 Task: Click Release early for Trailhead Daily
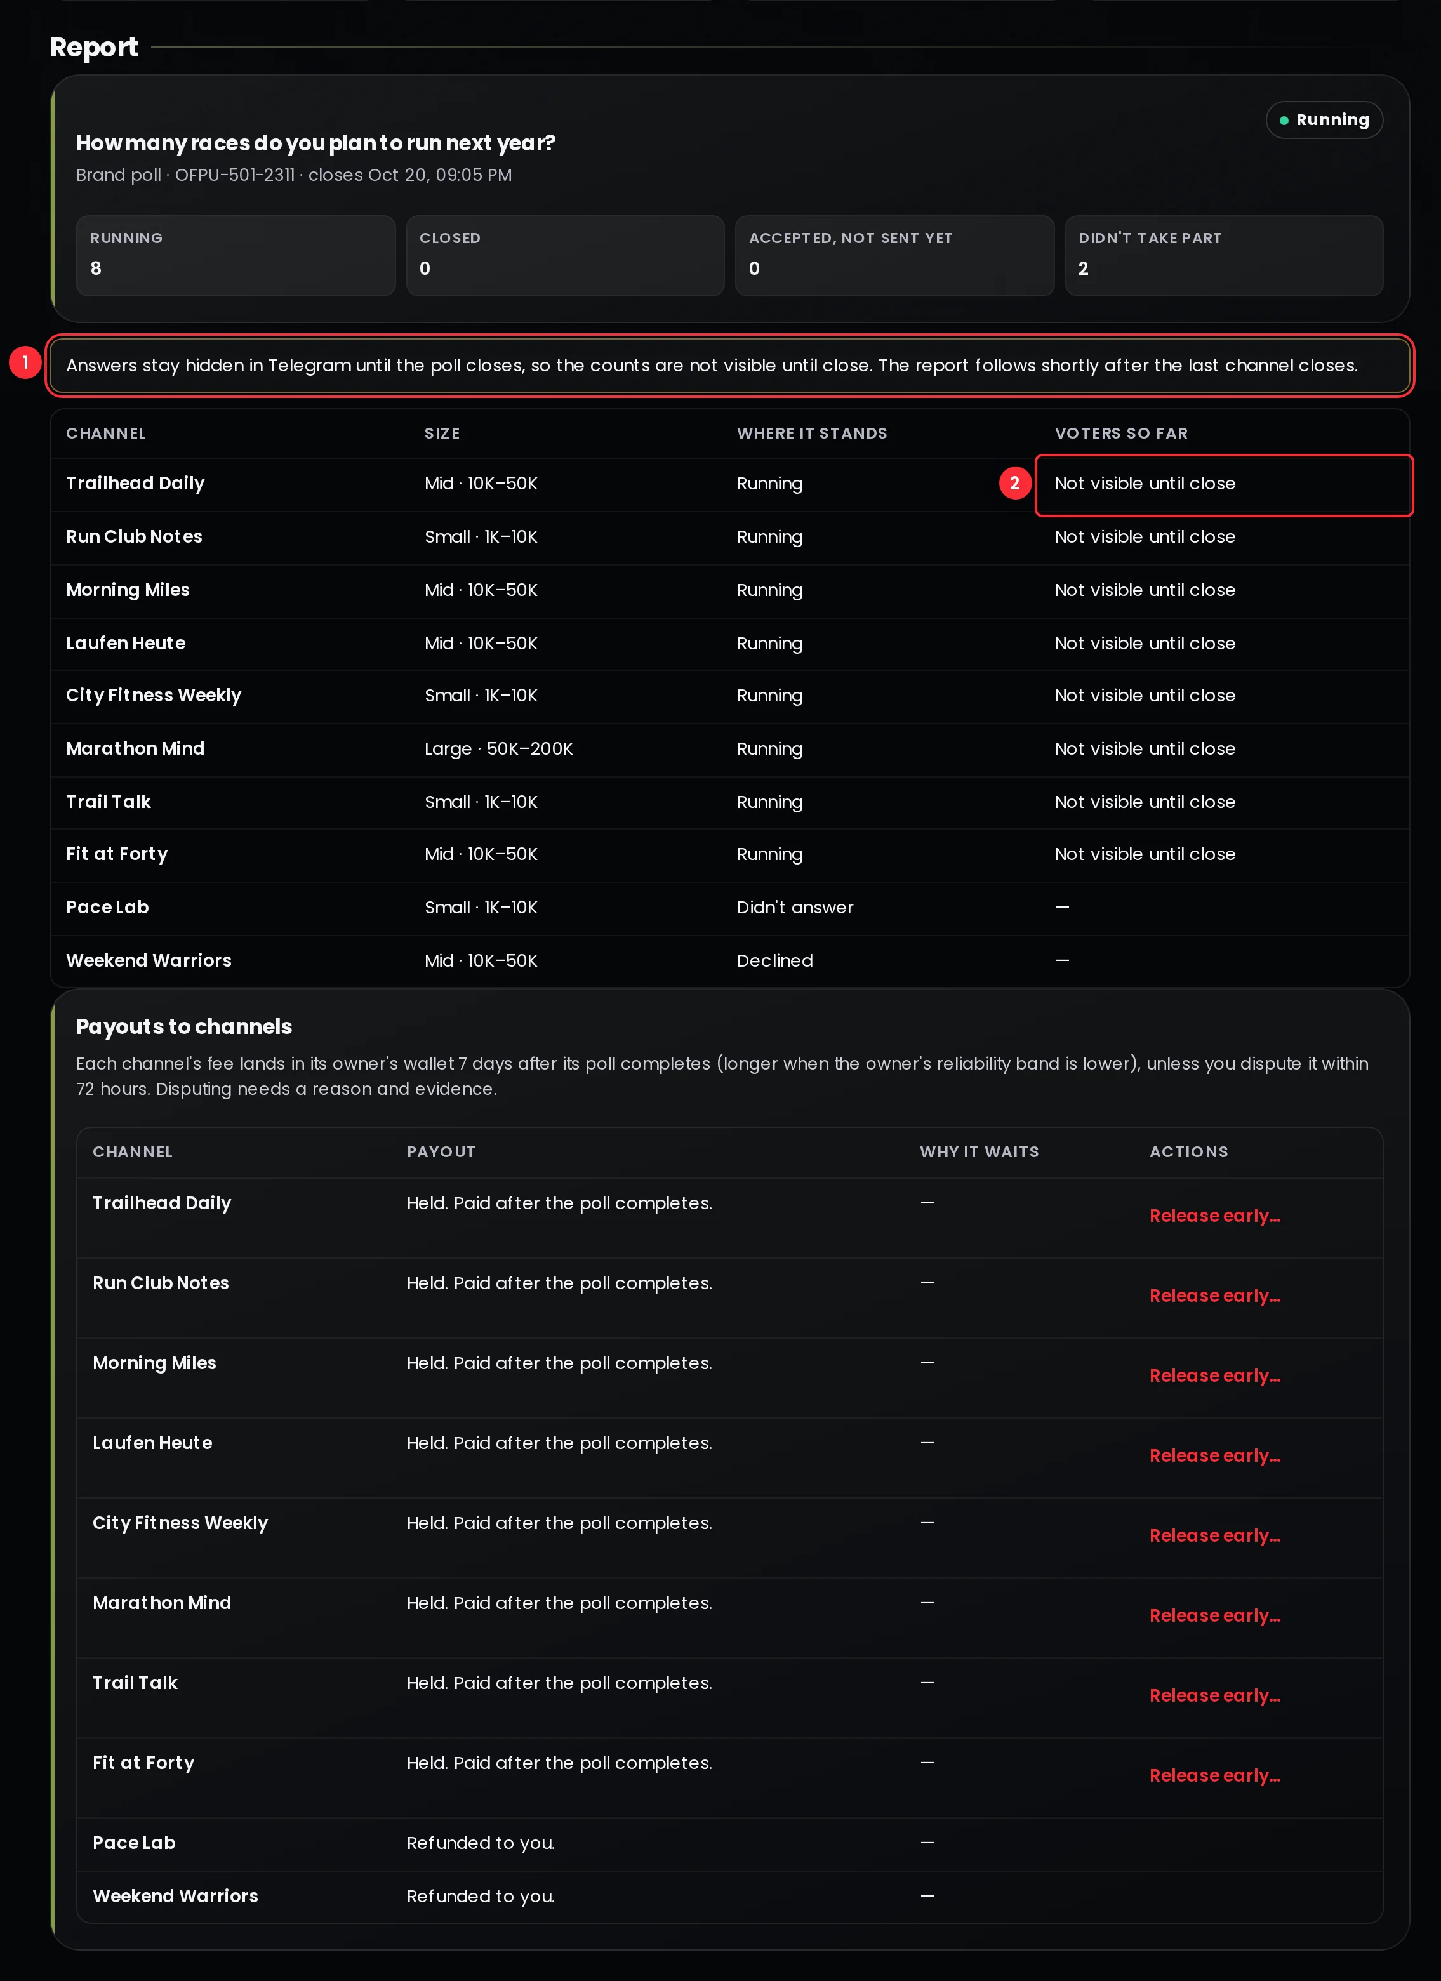[1214, 1216]
